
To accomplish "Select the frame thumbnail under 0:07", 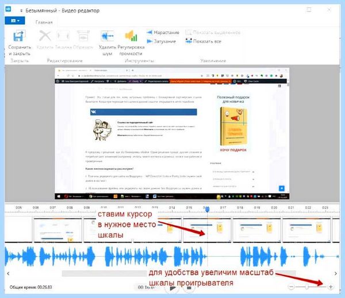I will [58, 230].
